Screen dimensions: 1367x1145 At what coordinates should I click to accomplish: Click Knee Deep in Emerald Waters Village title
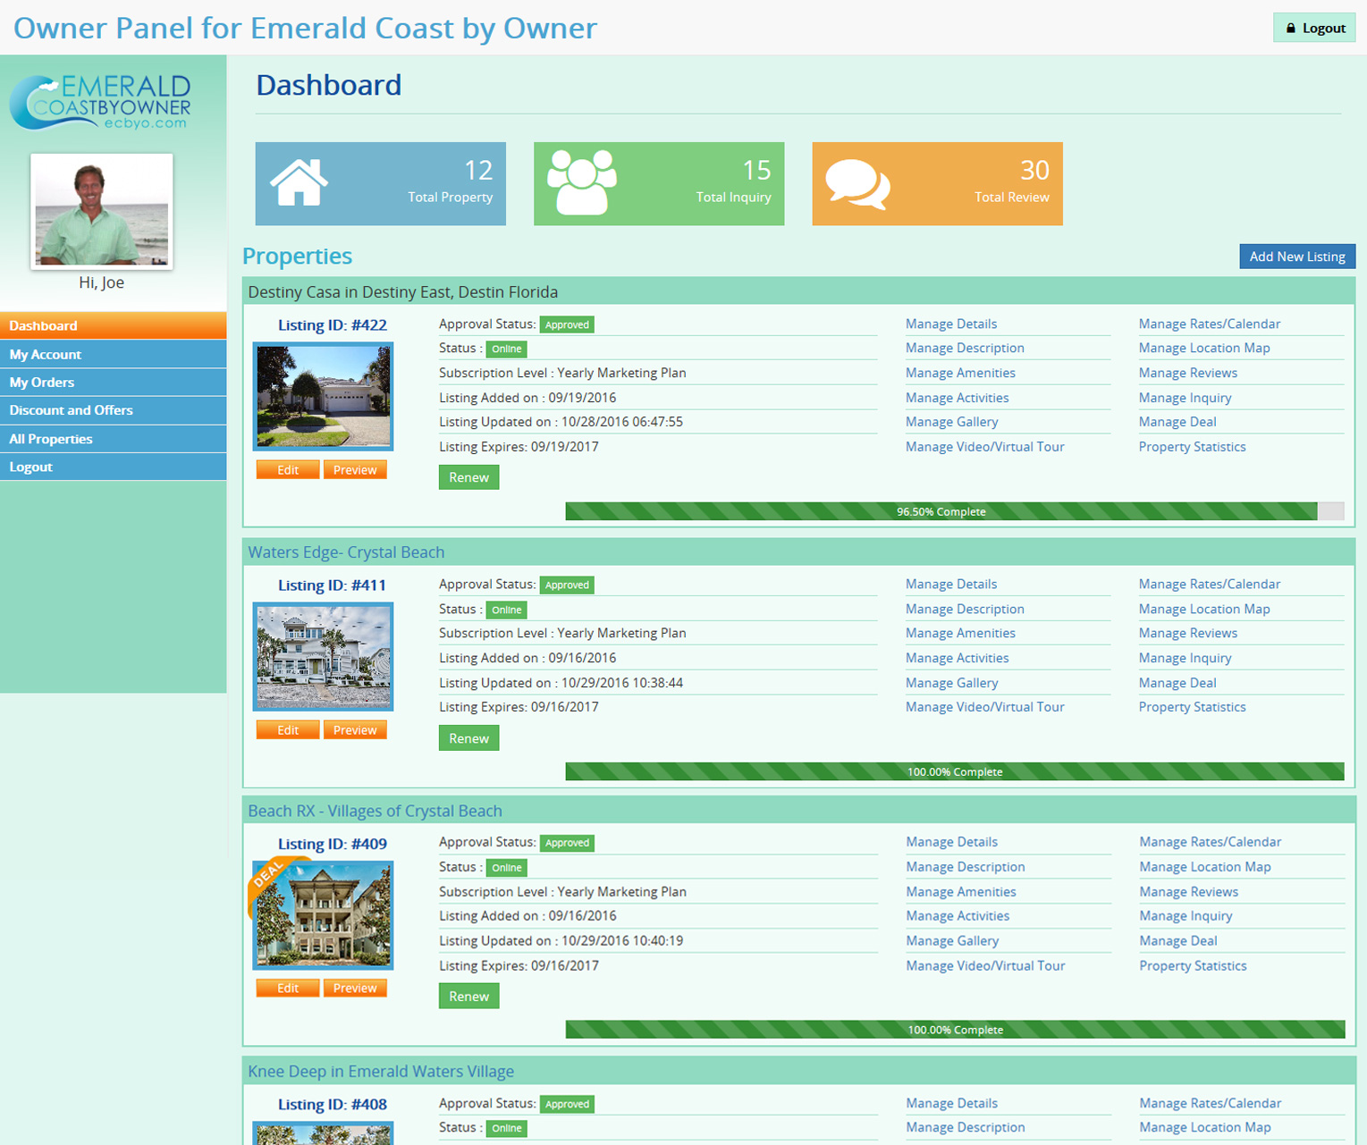coord(381,1071)
